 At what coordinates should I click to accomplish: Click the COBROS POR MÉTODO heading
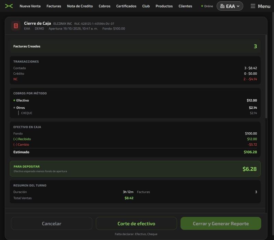(30, 93)
